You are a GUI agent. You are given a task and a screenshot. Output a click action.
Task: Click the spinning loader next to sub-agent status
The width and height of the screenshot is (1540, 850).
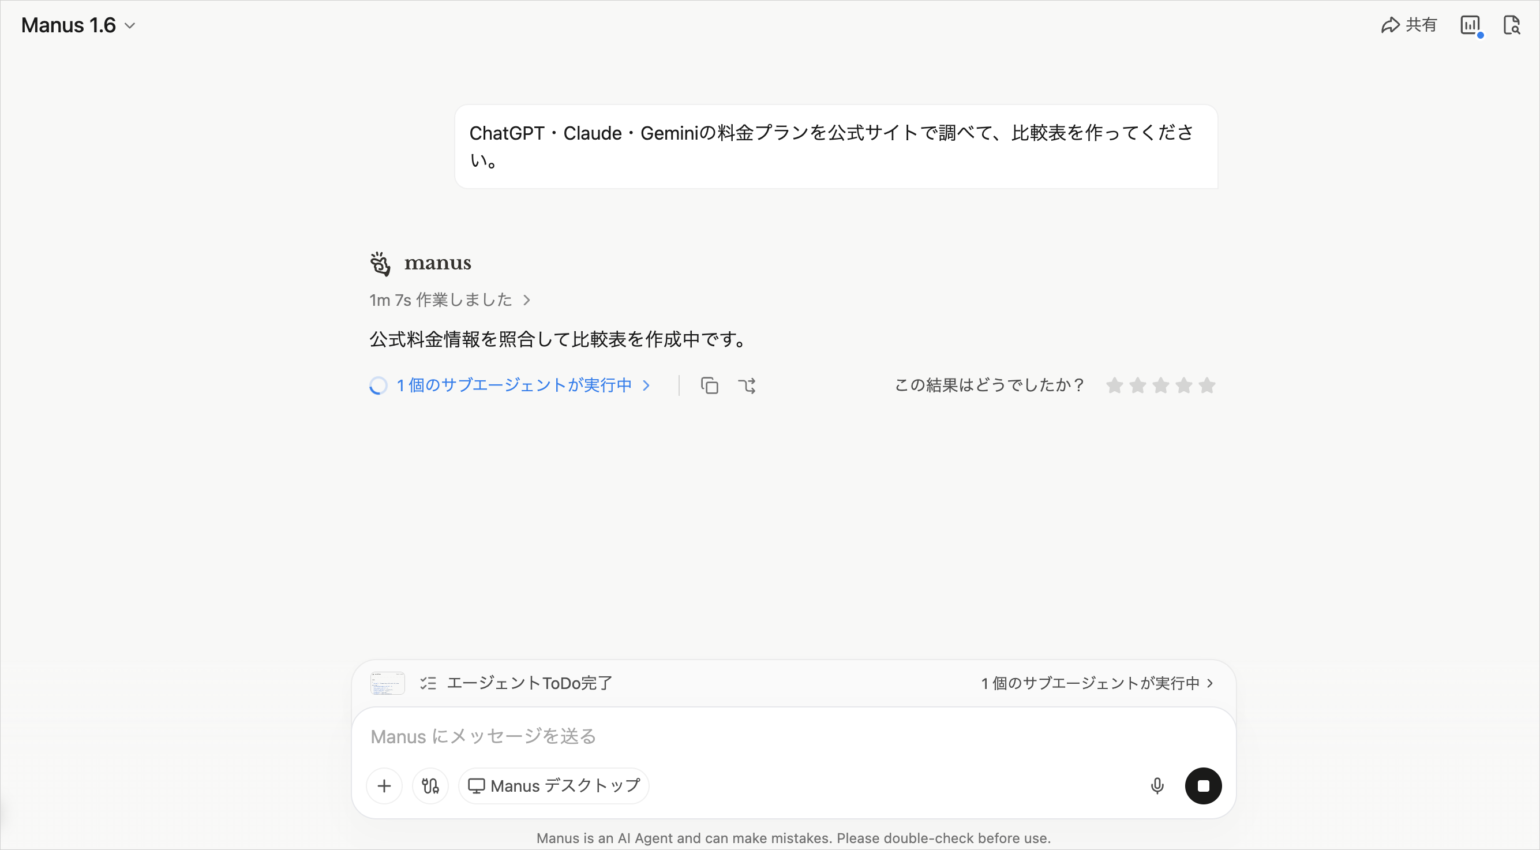[378, 385]
